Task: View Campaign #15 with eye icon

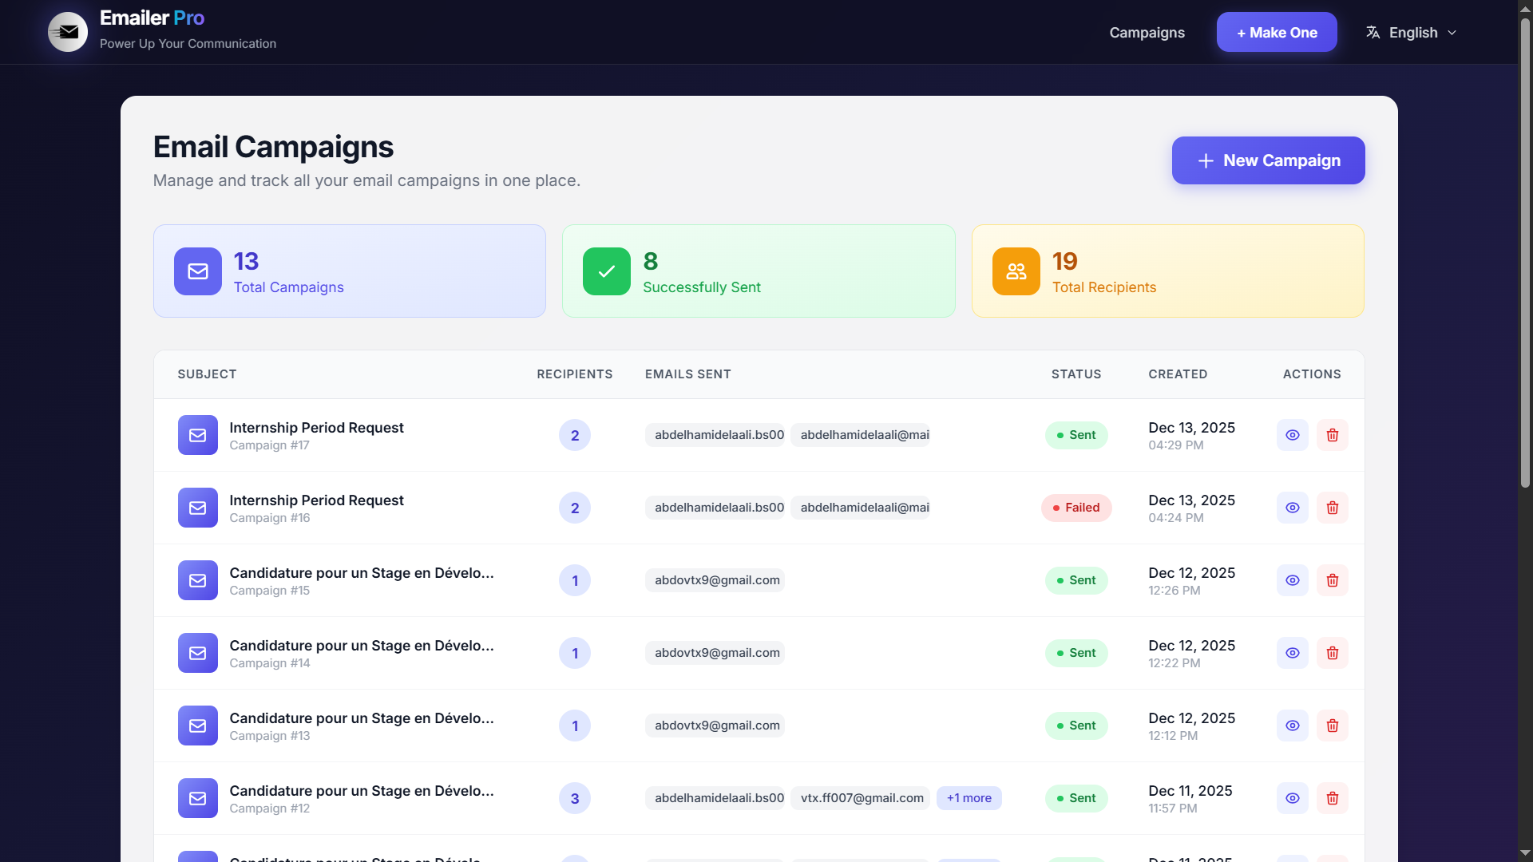Action: pos(1293,580)
